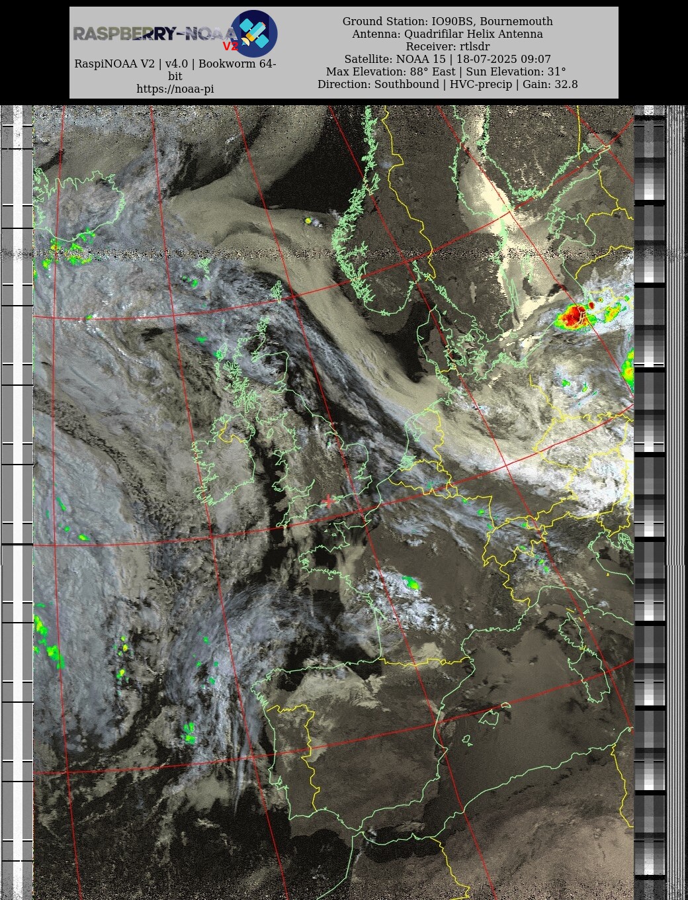Click 'Ground Station: IO90BS, Bournemouth' line
Viewport: 688px width, 900px height.
click(448, 21)
